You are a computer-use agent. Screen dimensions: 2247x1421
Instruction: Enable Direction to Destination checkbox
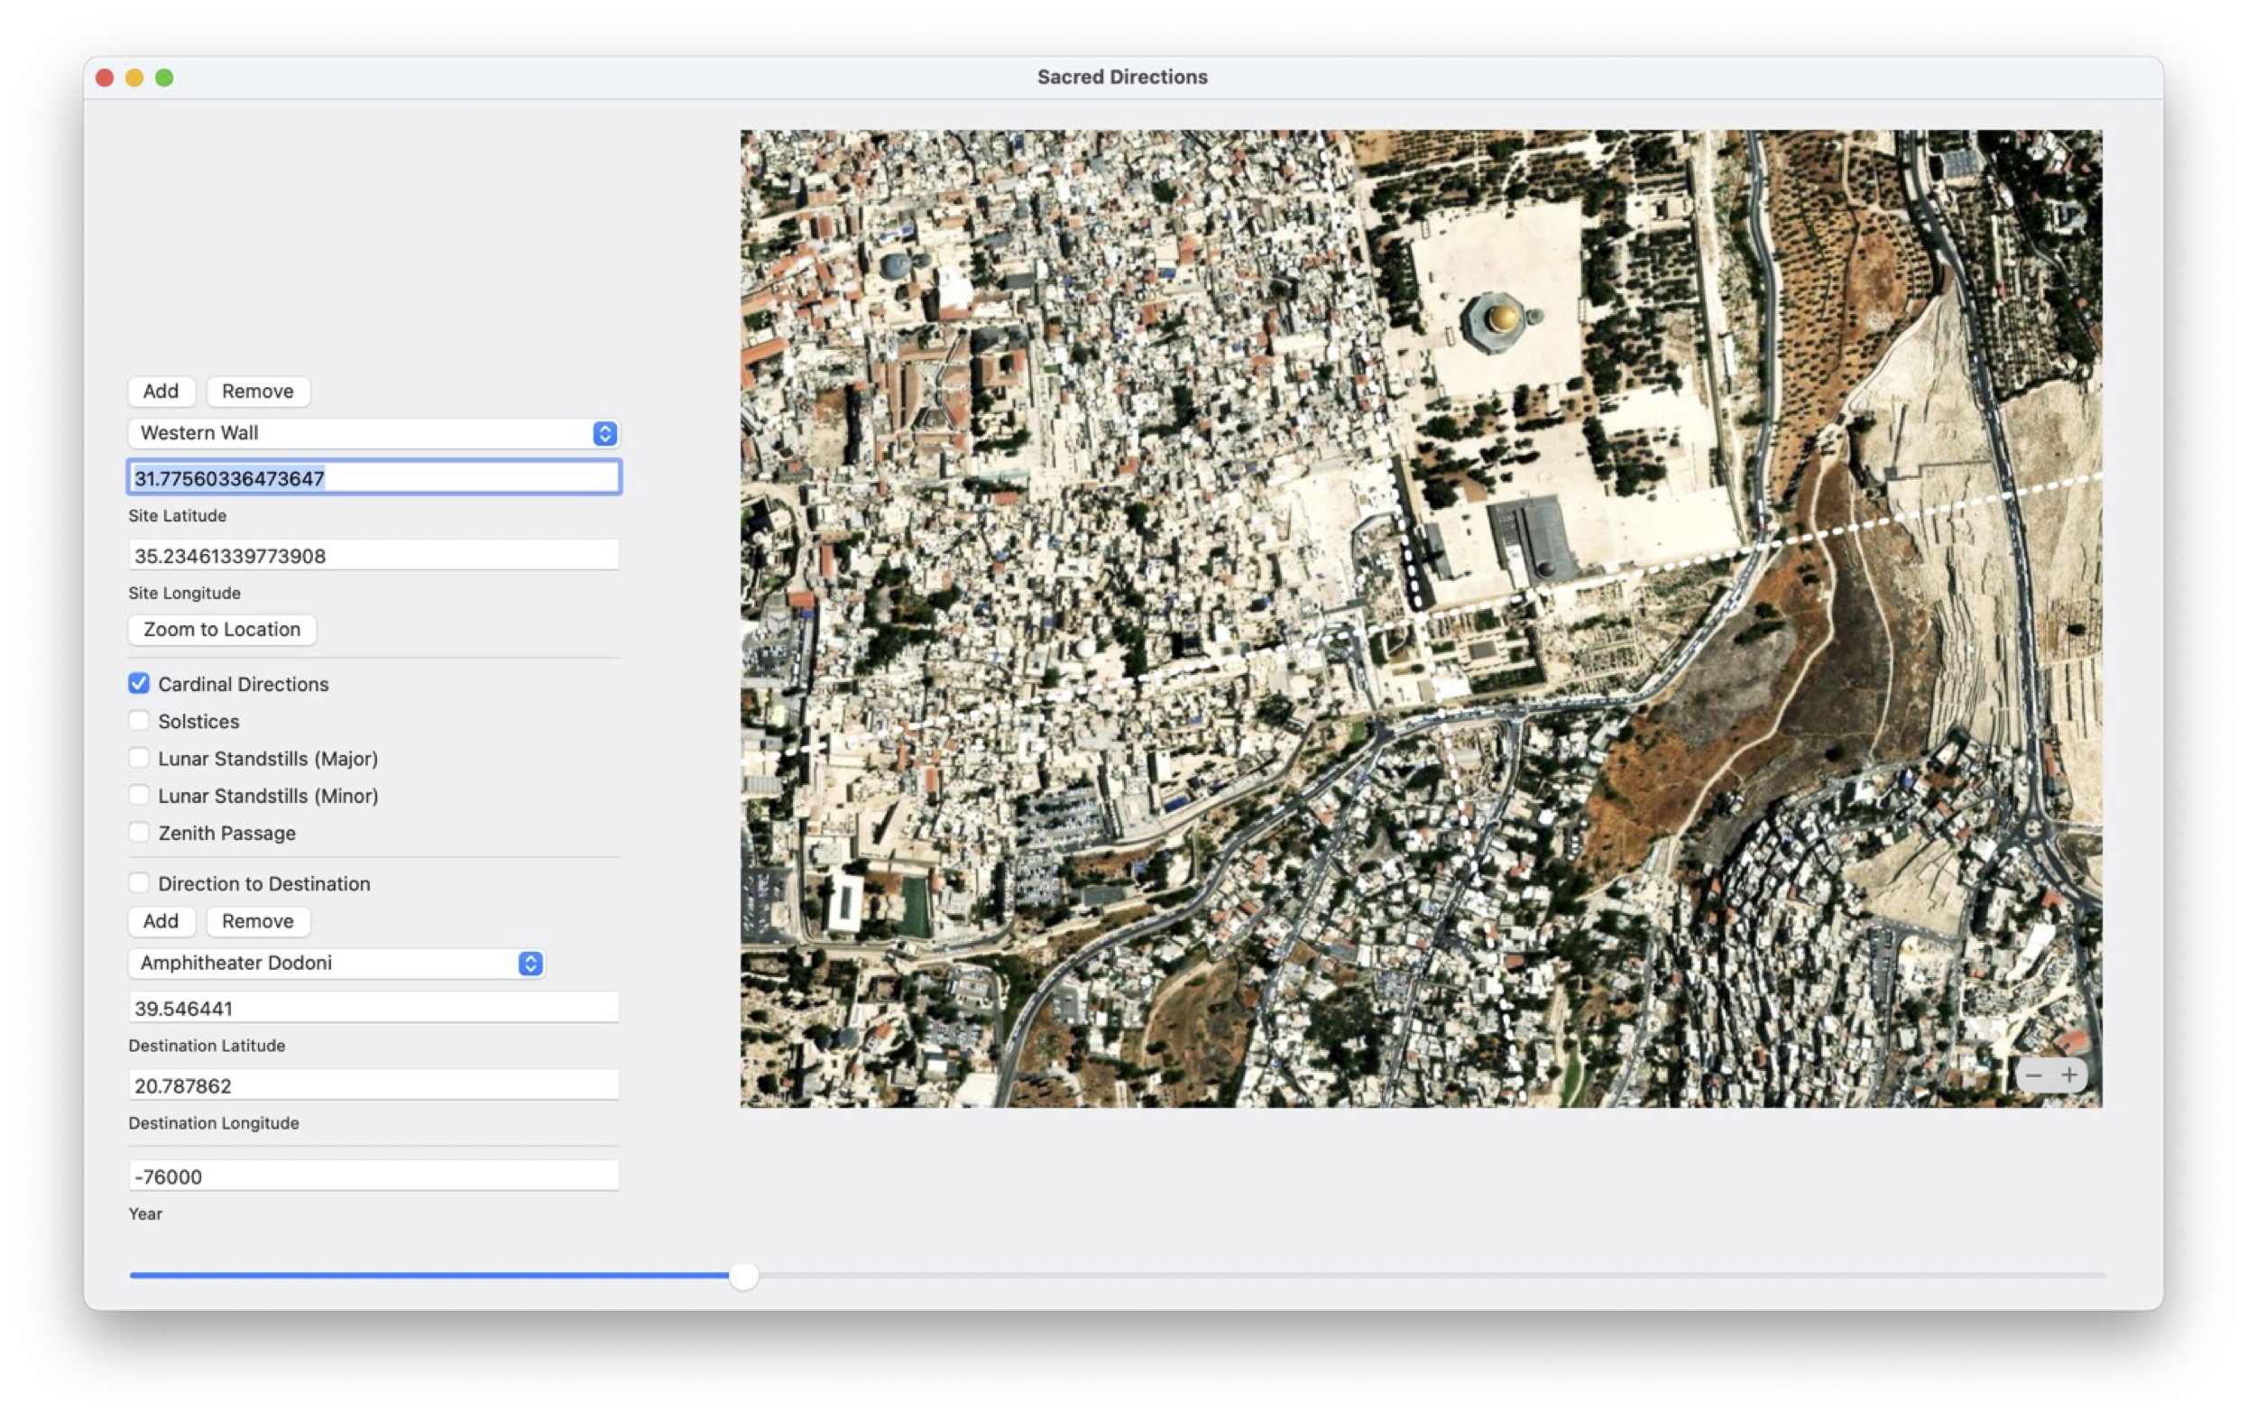click(139, 883)
